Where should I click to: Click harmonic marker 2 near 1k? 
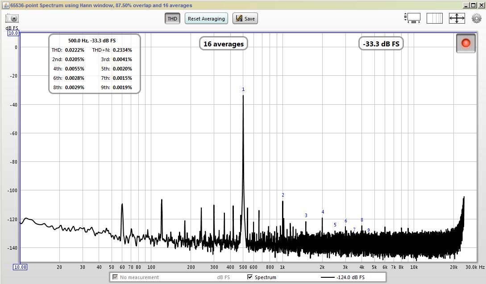coord(282,195)
